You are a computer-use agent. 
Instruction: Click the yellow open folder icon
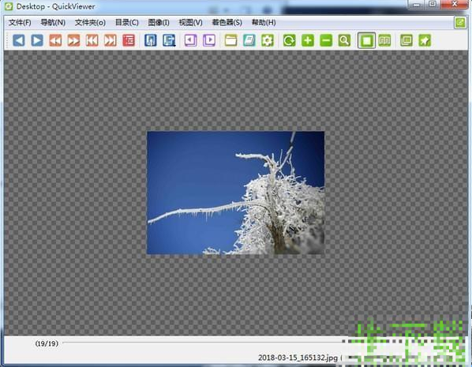coord(231,40)
